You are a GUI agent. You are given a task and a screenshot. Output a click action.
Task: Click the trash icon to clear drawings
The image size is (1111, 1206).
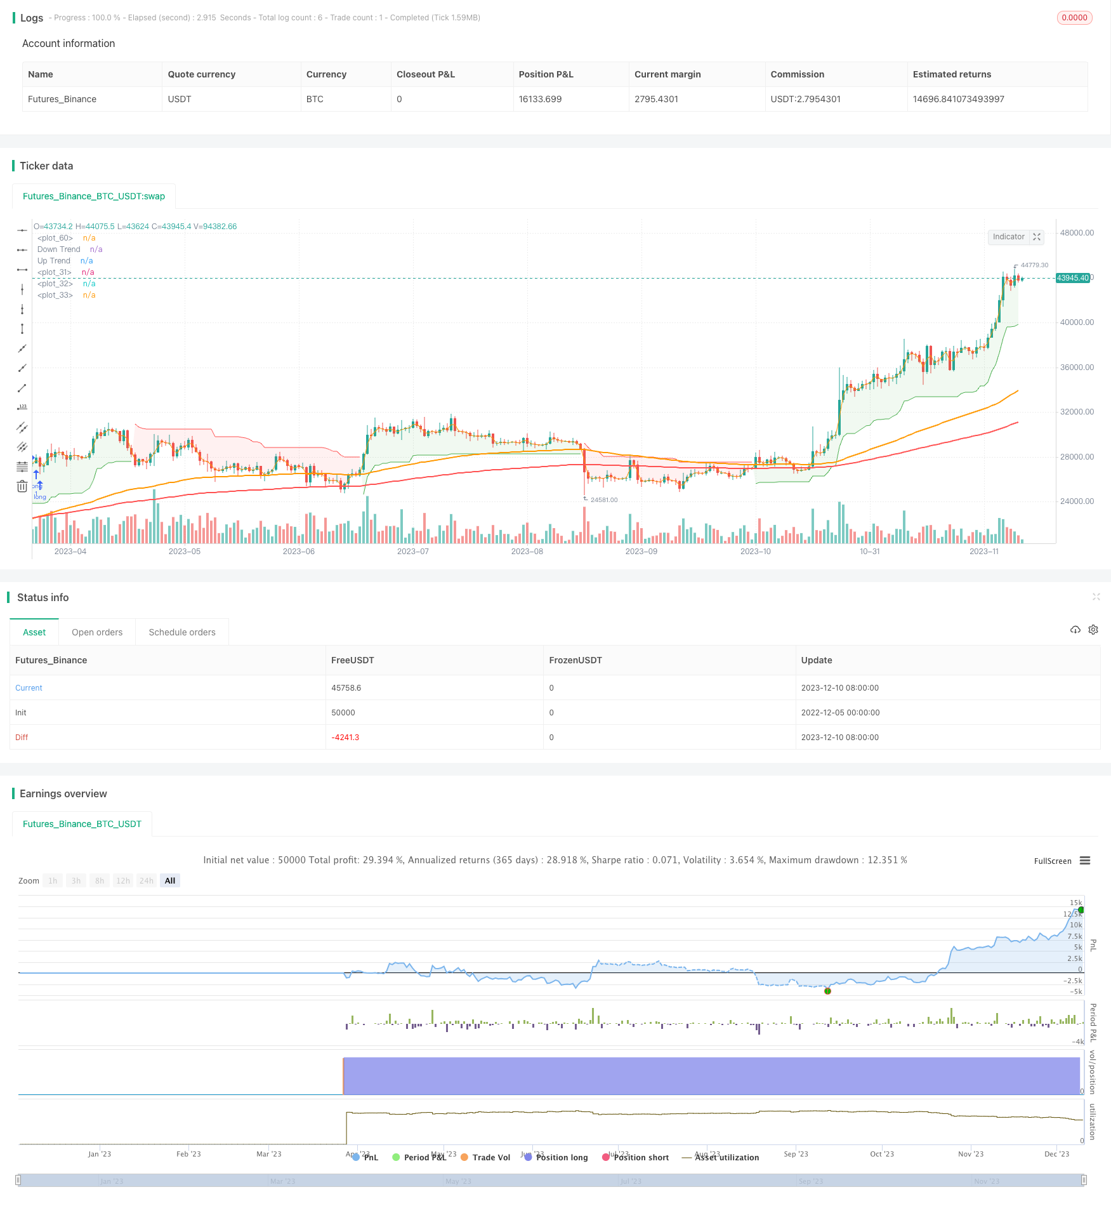pos(22,486)
